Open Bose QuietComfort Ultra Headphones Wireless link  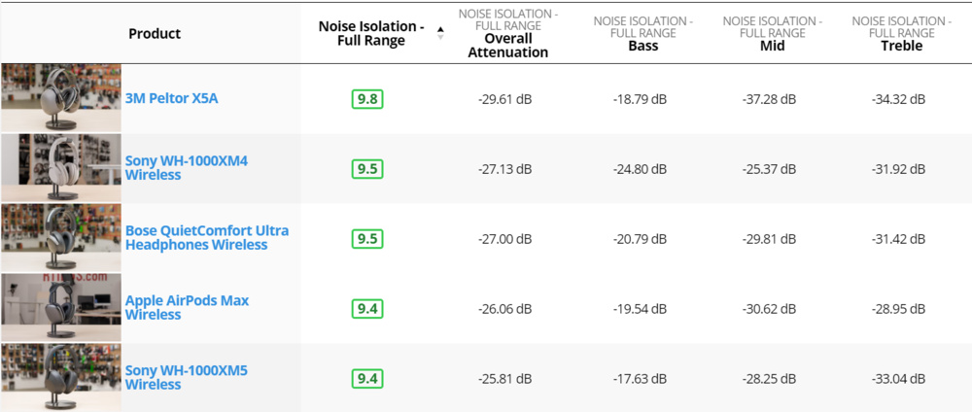pos(206,238)
